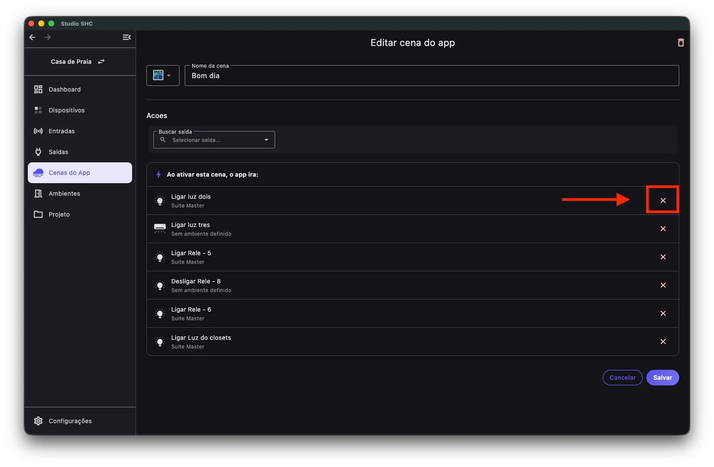Delete 'Desligar Rele - 8' action with X

663,285
